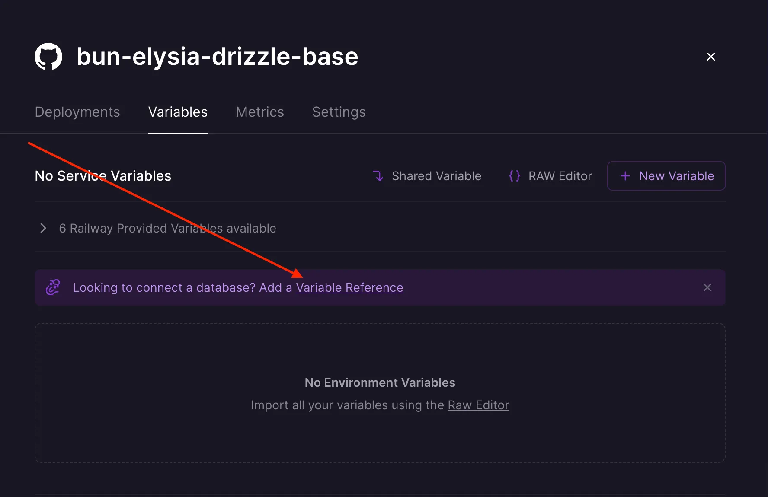Click the curly braces RAW Editor icon
Image resolution: width=768 pixels, height=497 pixels.
(x=514, y=176)
